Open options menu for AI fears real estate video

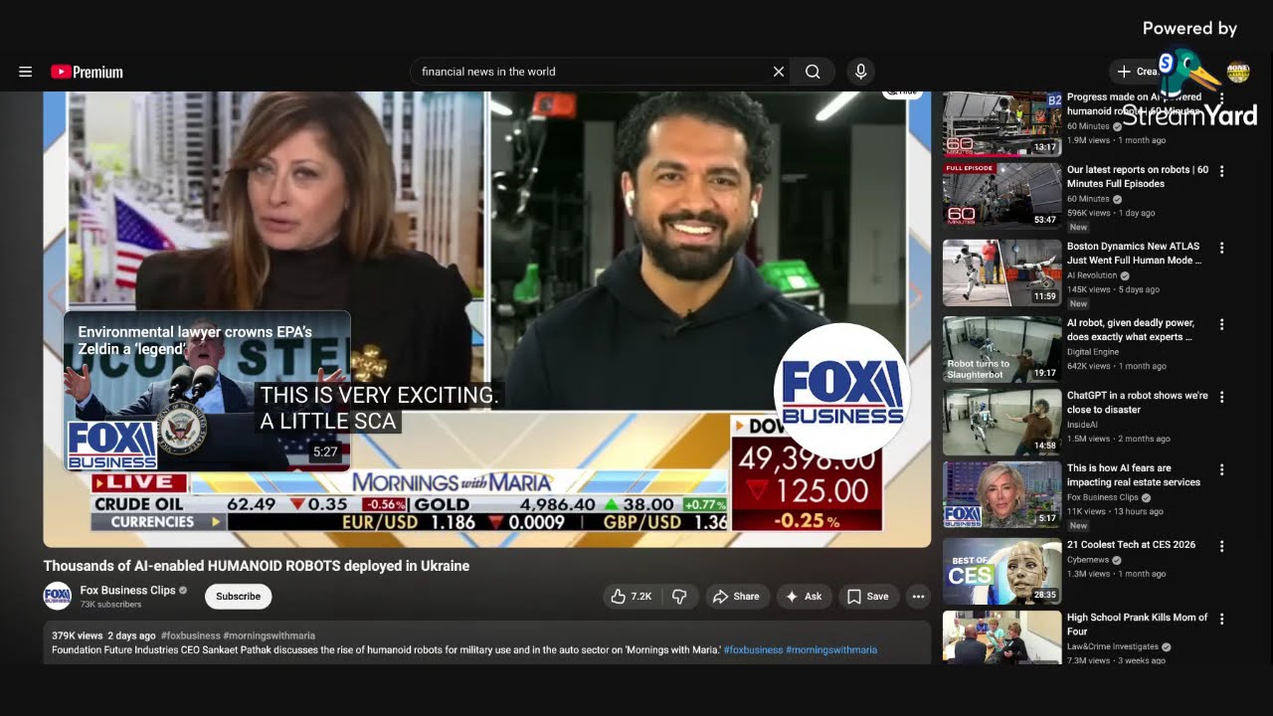coord(1222,469)
